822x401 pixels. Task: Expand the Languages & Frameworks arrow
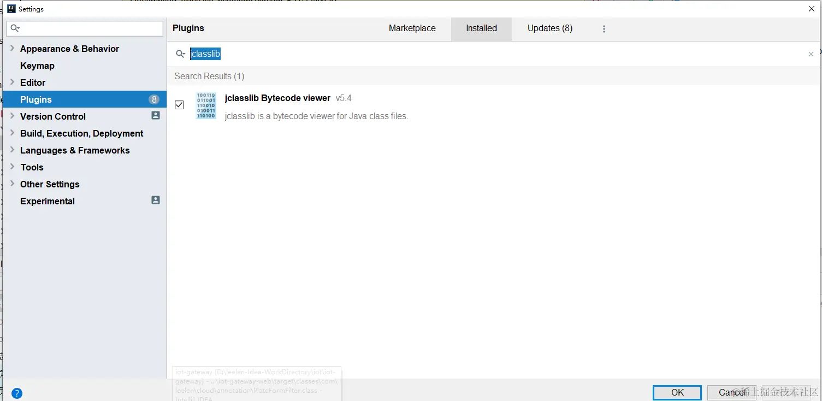click(x=12, y=150)
